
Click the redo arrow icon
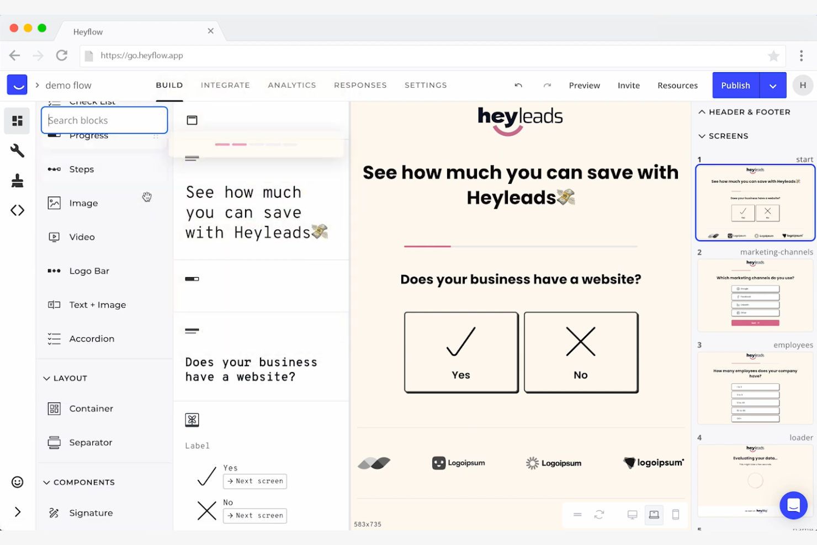547,85
